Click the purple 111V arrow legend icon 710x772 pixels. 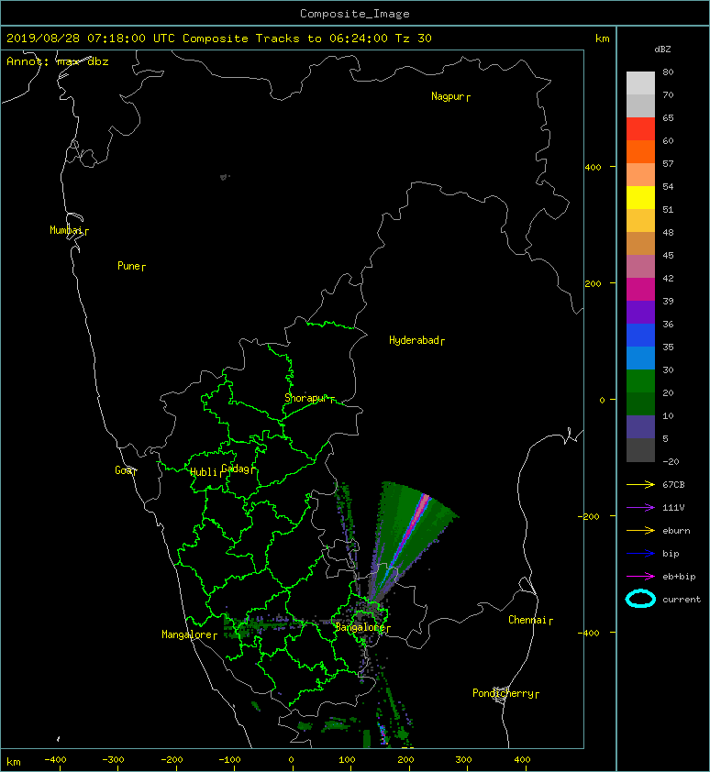click(640, 508)
